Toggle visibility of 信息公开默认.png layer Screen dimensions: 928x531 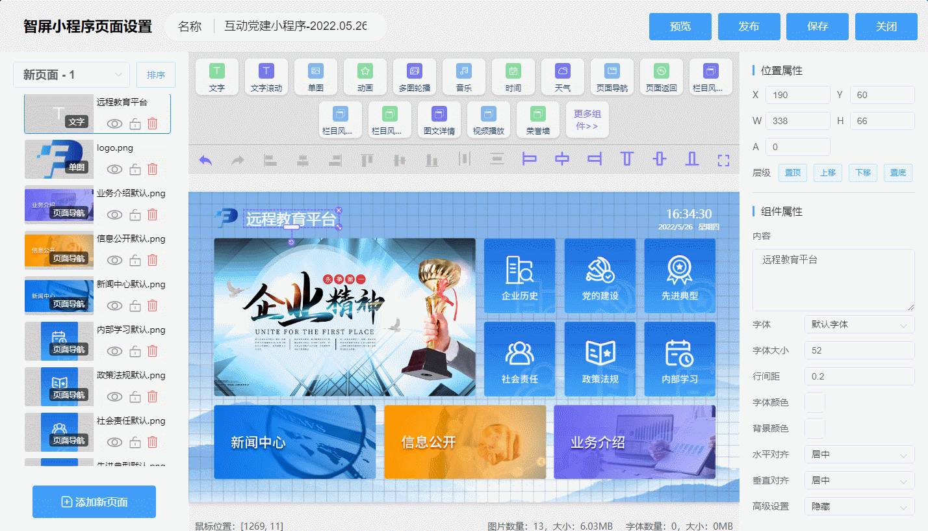click(115, 260)
